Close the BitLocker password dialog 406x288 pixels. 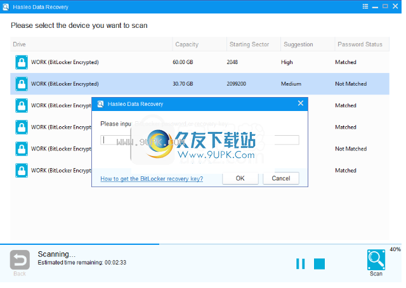click(300, 103)
